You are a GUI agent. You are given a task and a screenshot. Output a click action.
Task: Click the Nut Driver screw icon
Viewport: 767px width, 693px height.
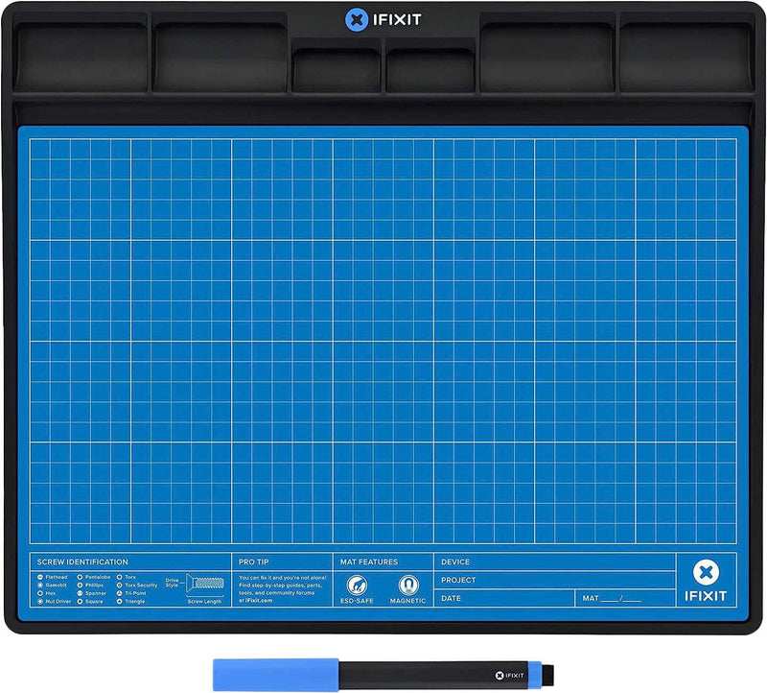(40, 602)
